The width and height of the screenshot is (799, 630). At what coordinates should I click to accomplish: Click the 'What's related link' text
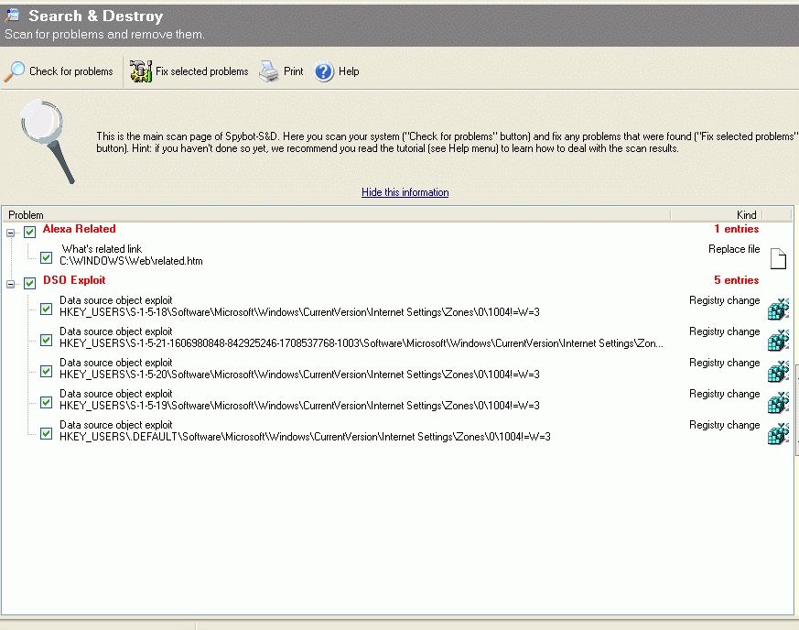point(102,249)
